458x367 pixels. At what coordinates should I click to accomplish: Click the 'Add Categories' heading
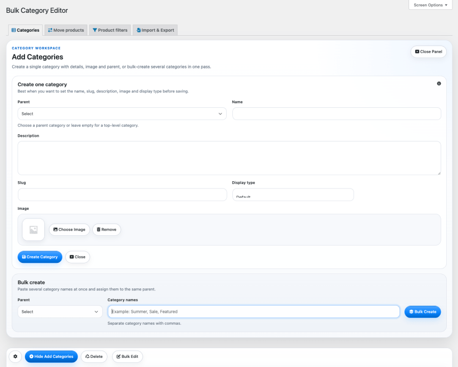pos(37,57)
